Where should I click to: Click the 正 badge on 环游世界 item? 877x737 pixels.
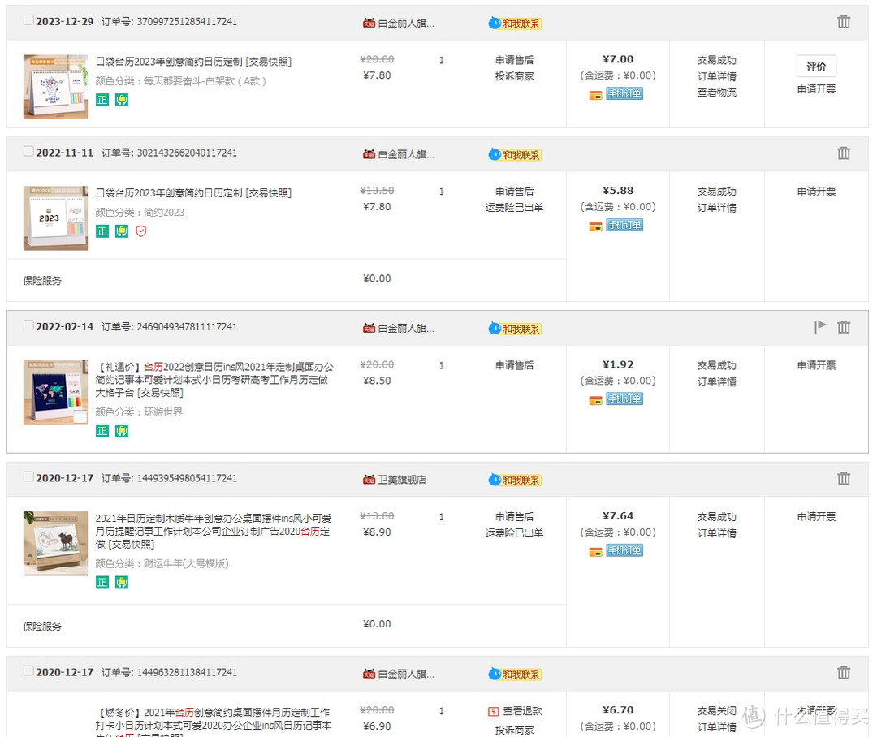(102, 430)
